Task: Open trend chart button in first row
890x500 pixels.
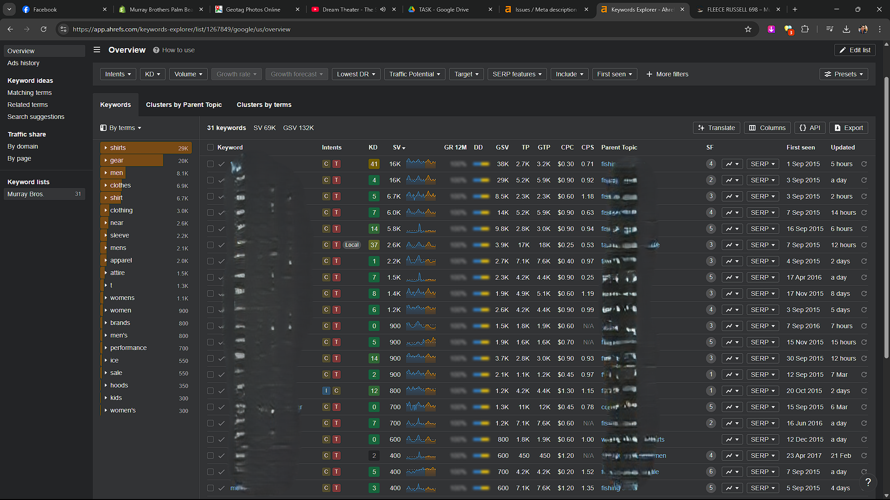Action: [x=732, y=164]
